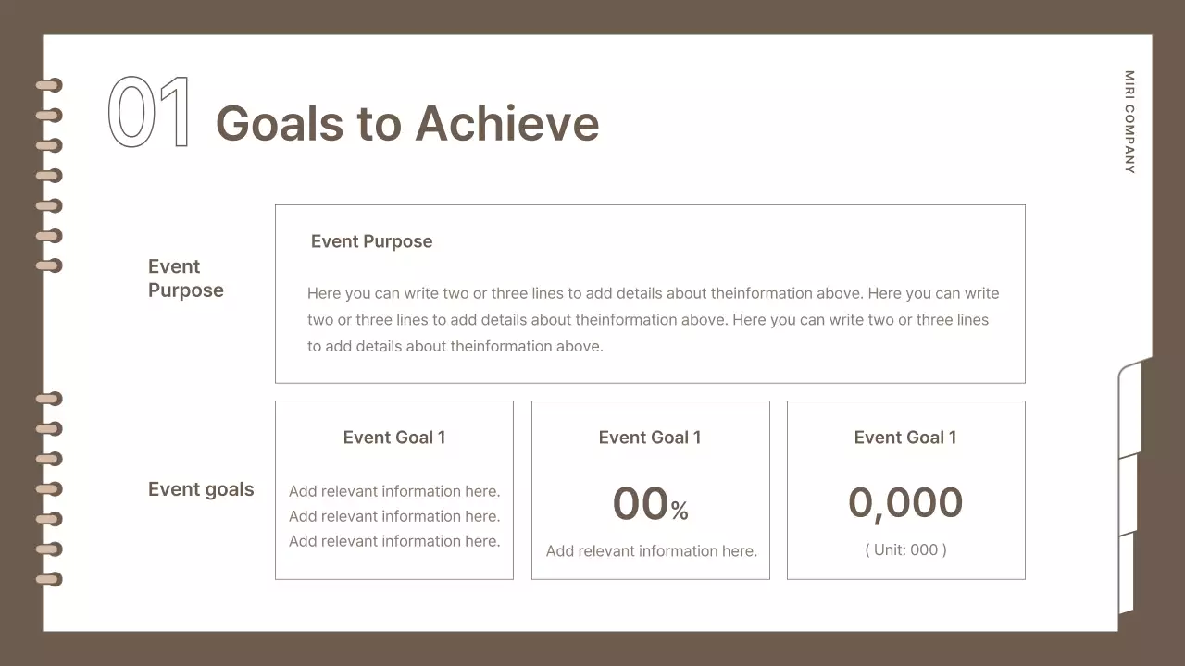Select the left-side "Event Purpose" label
Viewport: 1185px width, 666px height.
tap(185, 278)
